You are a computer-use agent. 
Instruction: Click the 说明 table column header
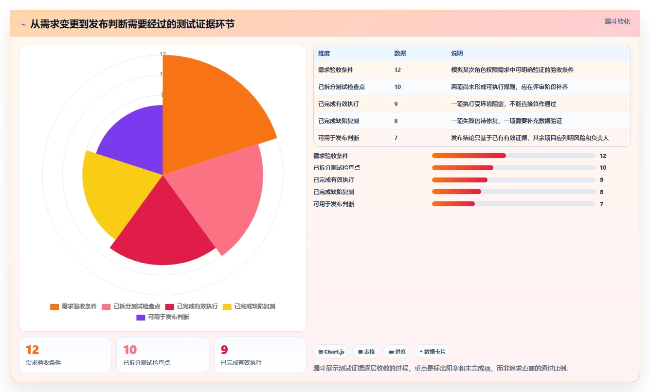pos(457,53)
